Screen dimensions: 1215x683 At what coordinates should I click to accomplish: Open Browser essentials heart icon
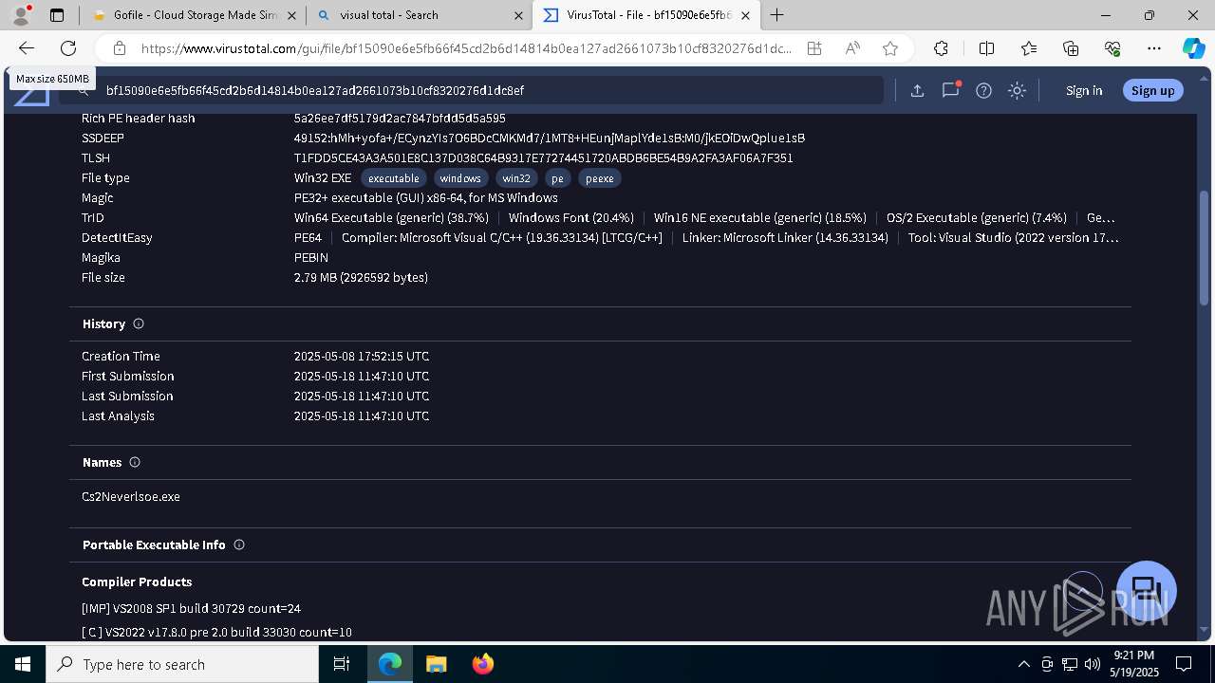point(1112,48)
